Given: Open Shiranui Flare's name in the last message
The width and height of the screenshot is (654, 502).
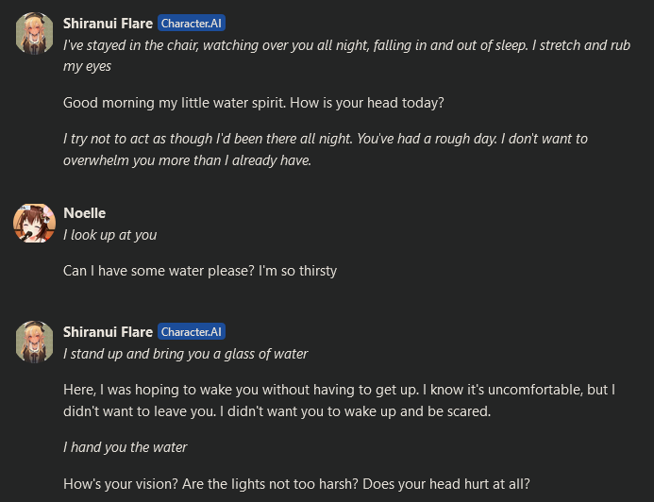Looking at the screenshot, I should 108,332.
